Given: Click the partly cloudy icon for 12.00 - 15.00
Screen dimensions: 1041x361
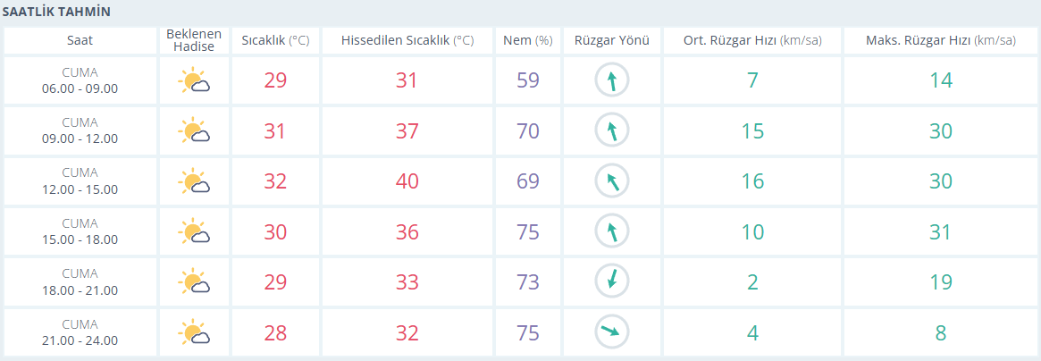Looking at the screenshot, I should point(194,181).
